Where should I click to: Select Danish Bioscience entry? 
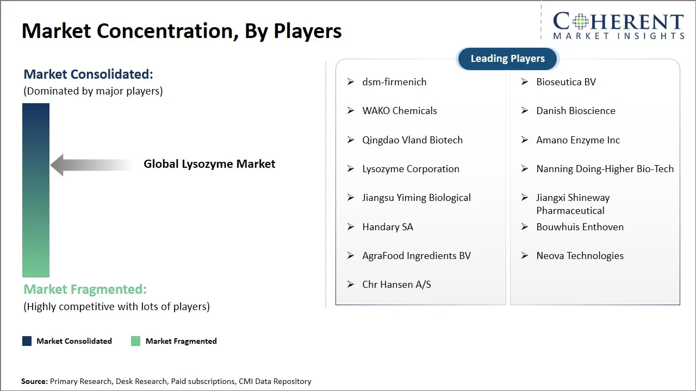pyautogui.click(x=576, y=111)
